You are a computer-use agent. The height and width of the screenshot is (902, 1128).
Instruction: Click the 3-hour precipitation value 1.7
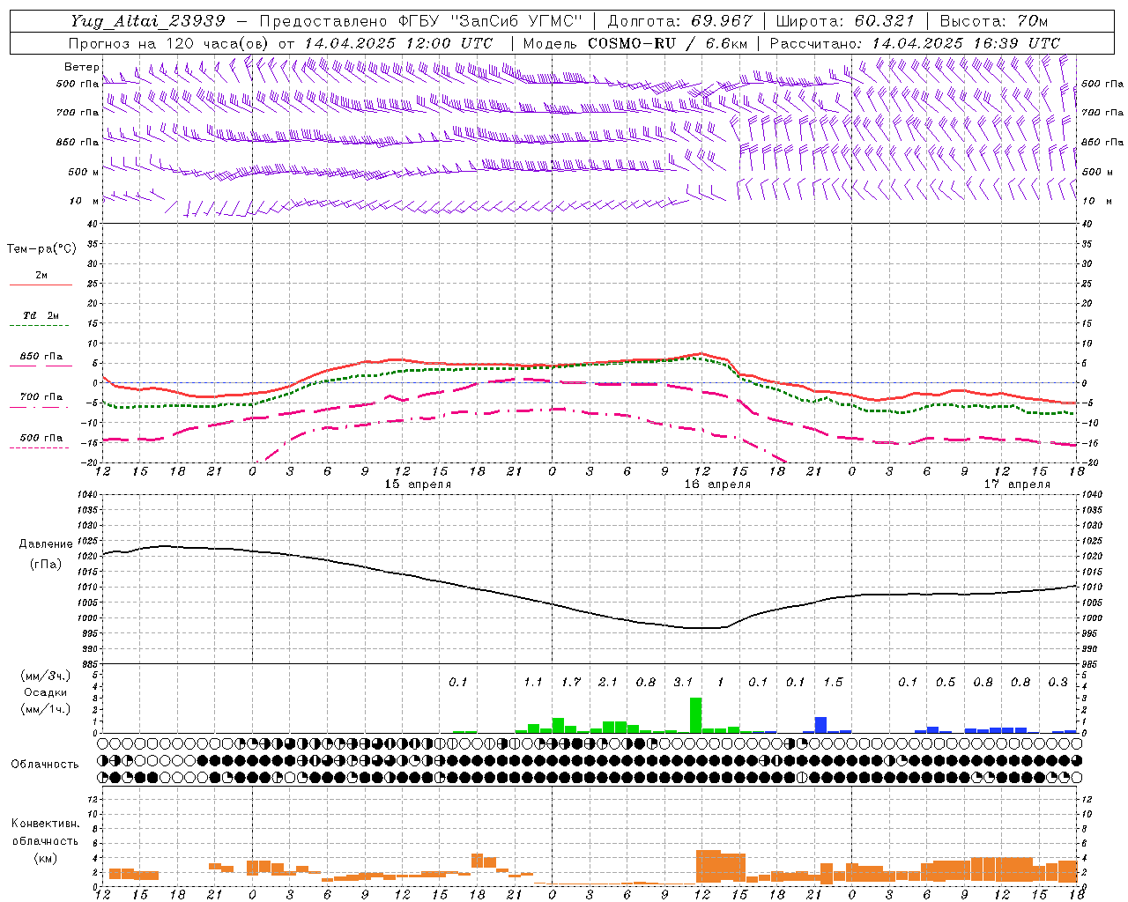point(571,683)
